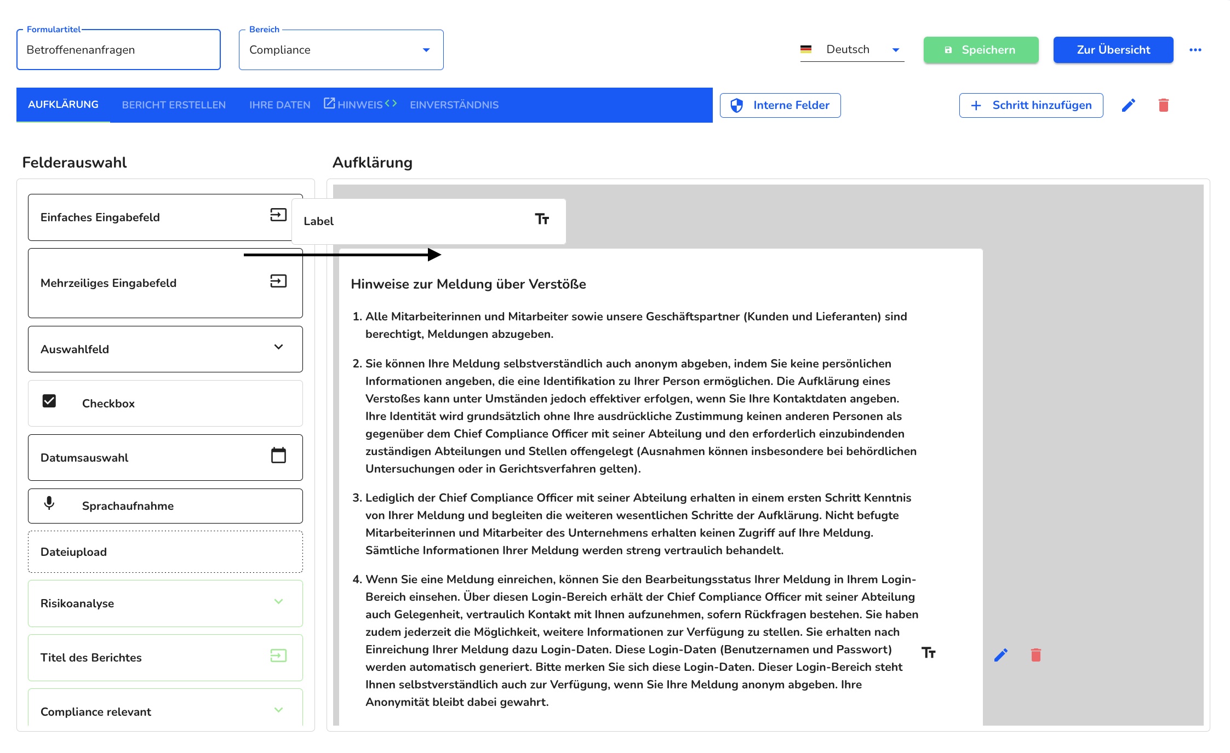Open Interne Felder
Image resolution: width=1230 pixels, height=753 pixels.
pyautogui.click(x=780, y=105)
